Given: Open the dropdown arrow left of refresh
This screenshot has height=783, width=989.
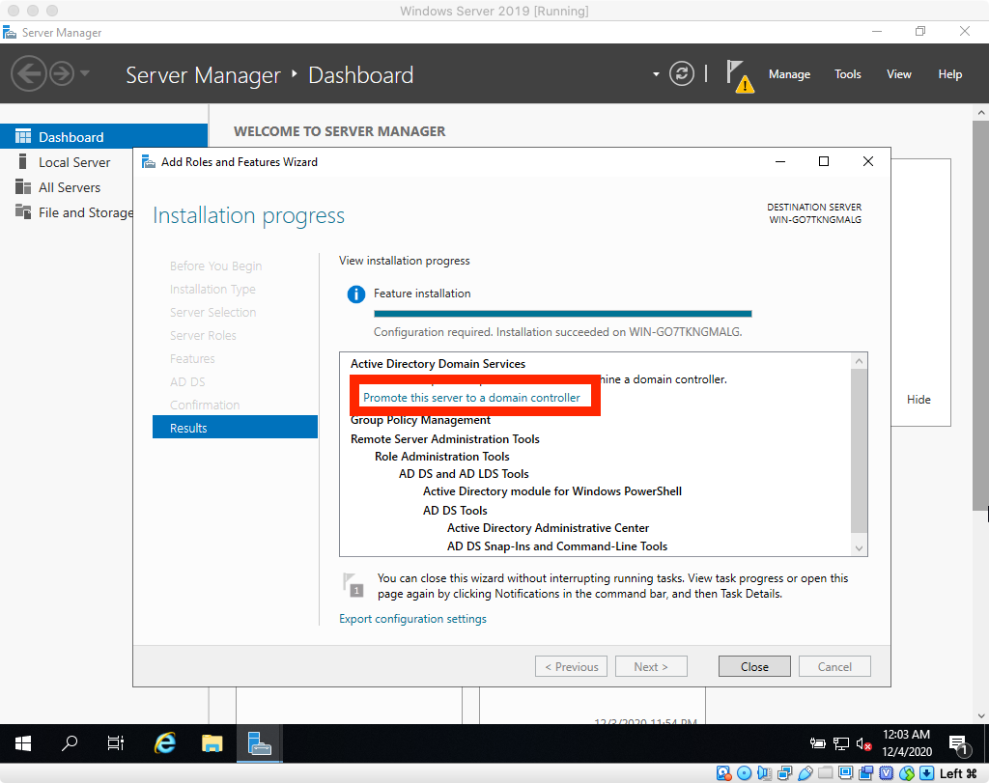Looking at the screenshot, I should click(x=656, y=74).
